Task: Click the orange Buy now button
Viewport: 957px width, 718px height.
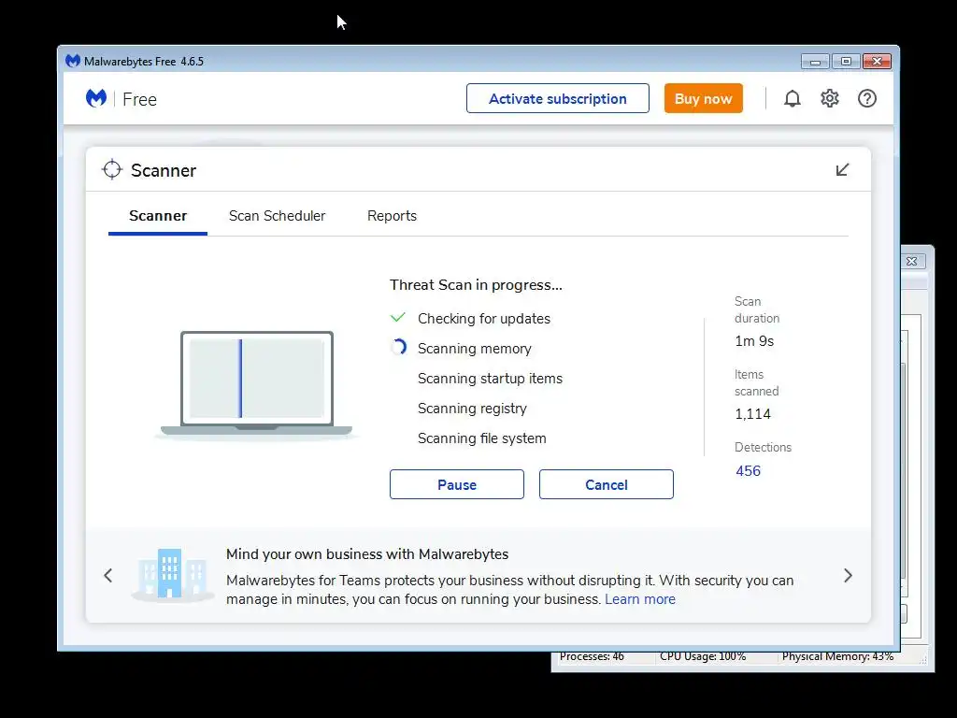Action: (703, 98)
